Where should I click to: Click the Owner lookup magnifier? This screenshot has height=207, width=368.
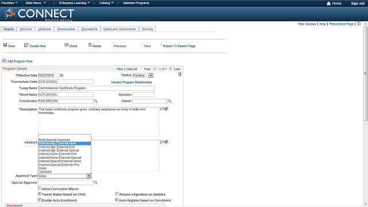point(170,101)
